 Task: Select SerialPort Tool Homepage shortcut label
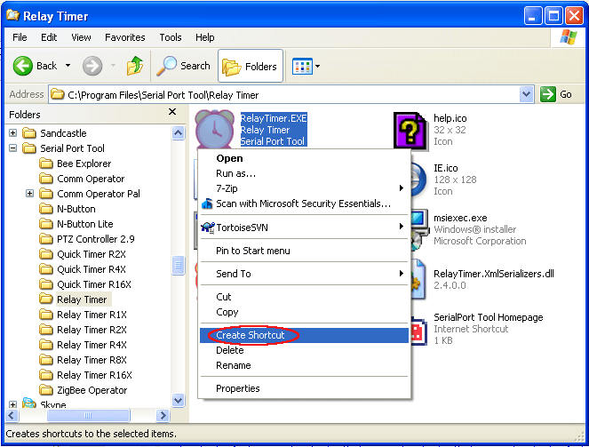(489, 317)
